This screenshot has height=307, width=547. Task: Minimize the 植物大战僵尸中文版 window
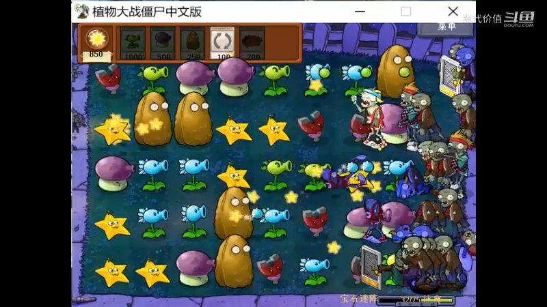[x=360, y=12]
